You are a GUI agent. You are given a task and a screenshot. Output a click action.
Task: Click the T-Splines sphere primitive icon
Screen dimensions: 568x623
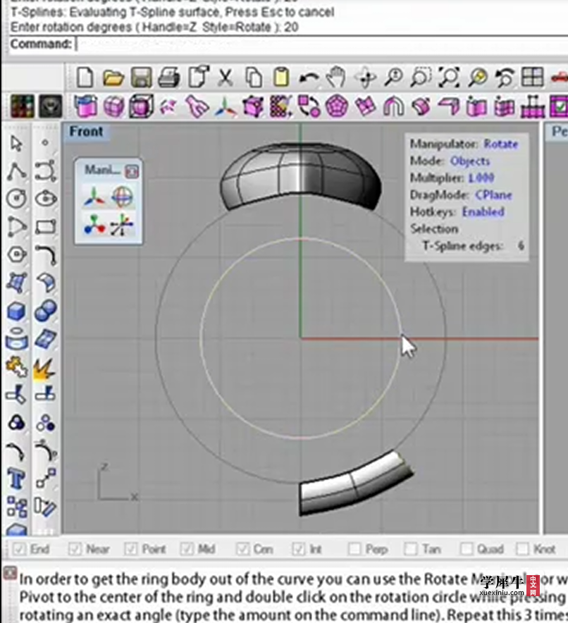(x=113, y=106)
